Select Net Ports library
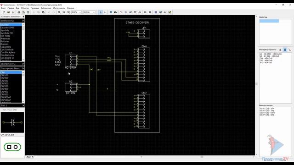 (11, 36)
